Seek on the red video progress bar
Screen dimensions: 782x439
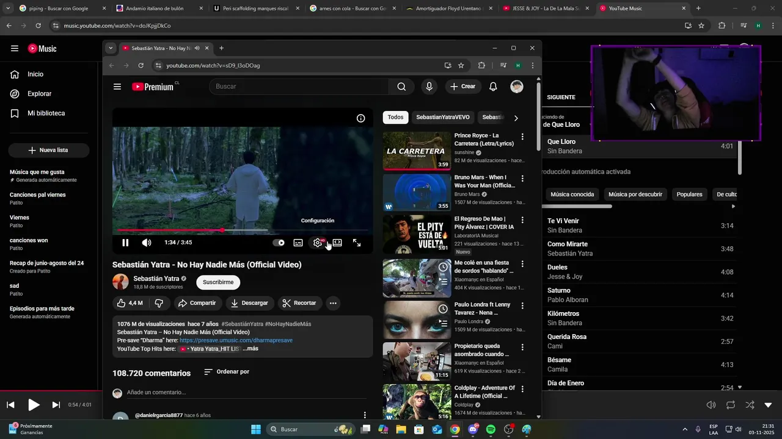click(243, 230)
